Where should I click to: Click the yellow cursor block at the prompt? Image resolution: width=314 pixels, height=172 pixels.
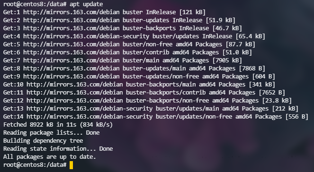pyautogui.click(x=72, y=165)
